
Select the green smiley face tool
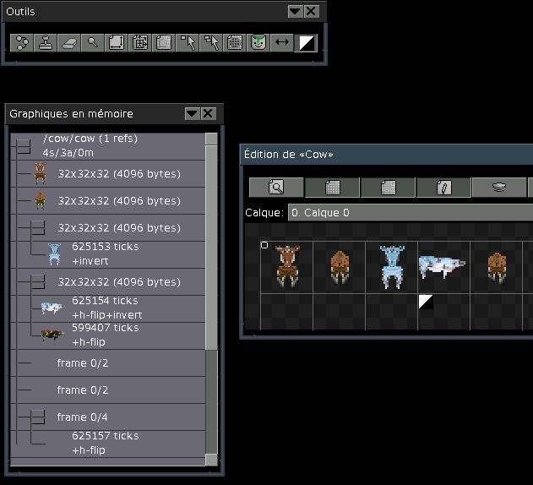[x=258, y=43]
